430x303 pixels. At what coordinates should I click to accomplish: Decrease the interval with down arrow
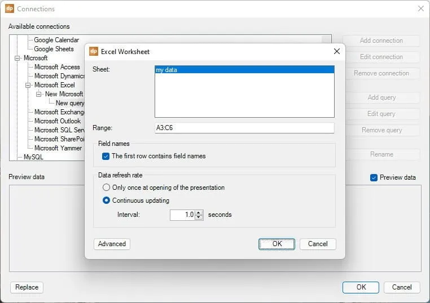199,217
